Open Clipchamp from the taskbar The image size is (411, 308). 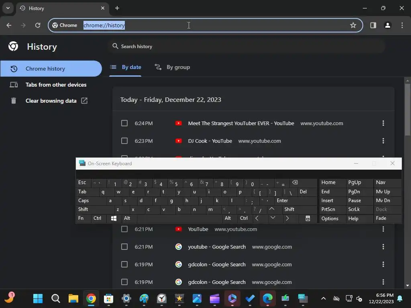click(215, 298)
